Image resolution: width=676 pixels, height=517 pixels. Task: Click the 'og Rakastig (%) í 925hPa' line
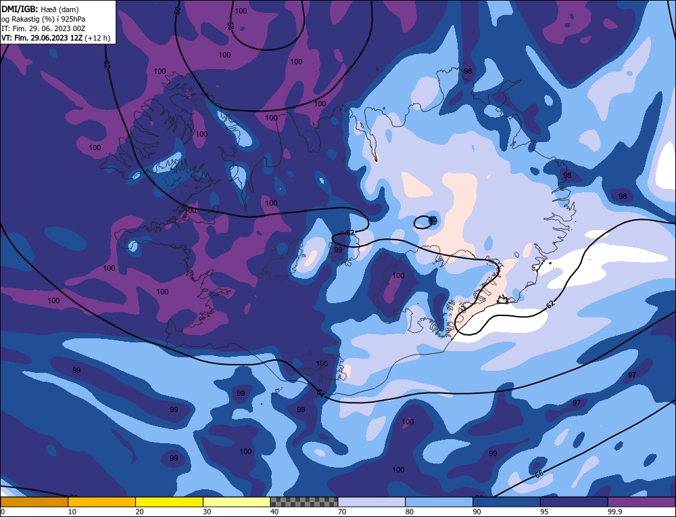click(x=43, y=18)
